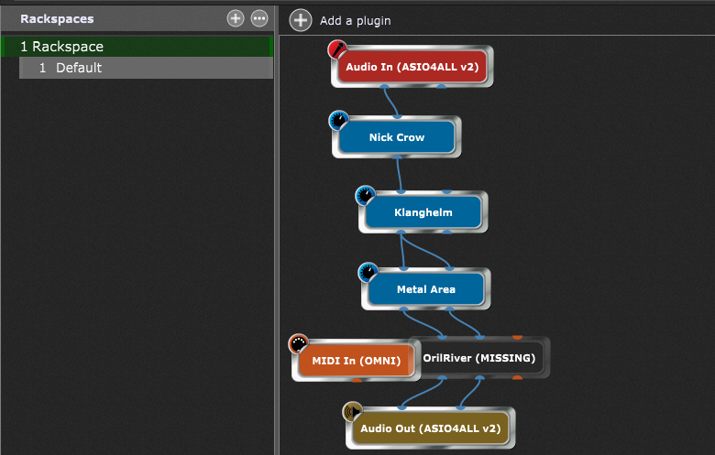Click the microphone icon on Audio In
This screenshot has height=455, width=715.
337,49
